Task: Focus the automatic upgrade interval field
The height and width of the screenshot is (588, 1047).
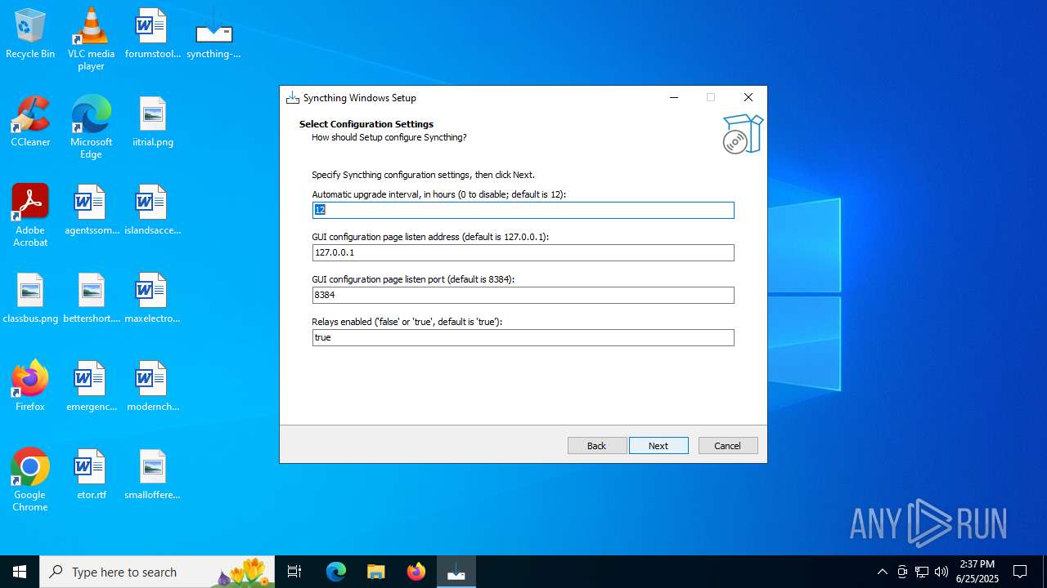Action: tap(523, 210)
